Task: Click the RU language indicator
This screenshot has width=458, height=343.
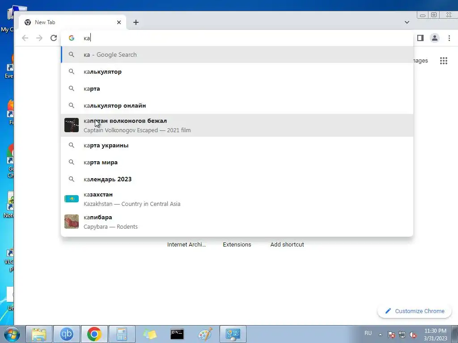Action: coord(368,333)
